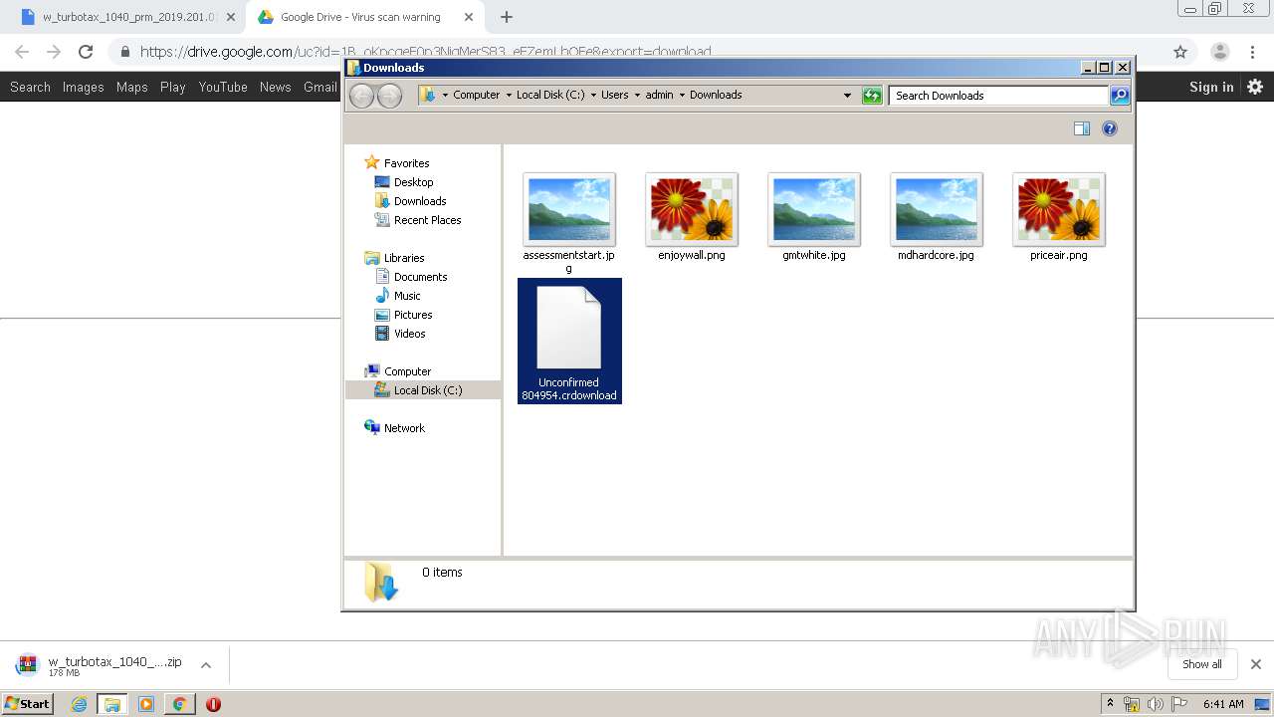
Task: Open Google settings gear icon
Action: (x=1255, y=87)
